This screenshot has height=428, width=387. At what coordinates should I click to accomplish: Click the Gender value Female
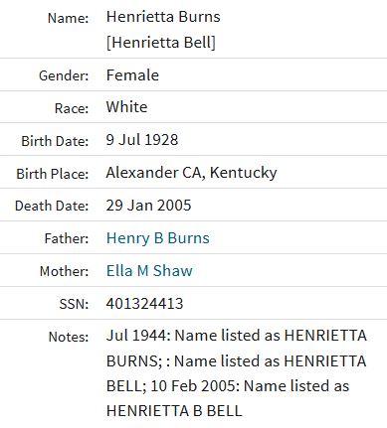pyautogui.click(x=132, y=75)
